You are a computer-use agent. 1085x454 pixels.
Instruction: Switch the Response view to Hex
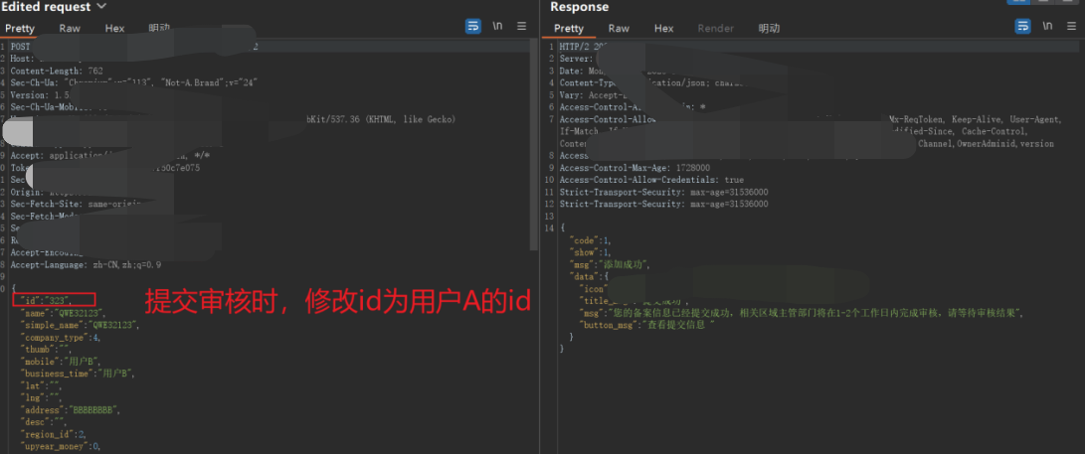coord(664,29)
